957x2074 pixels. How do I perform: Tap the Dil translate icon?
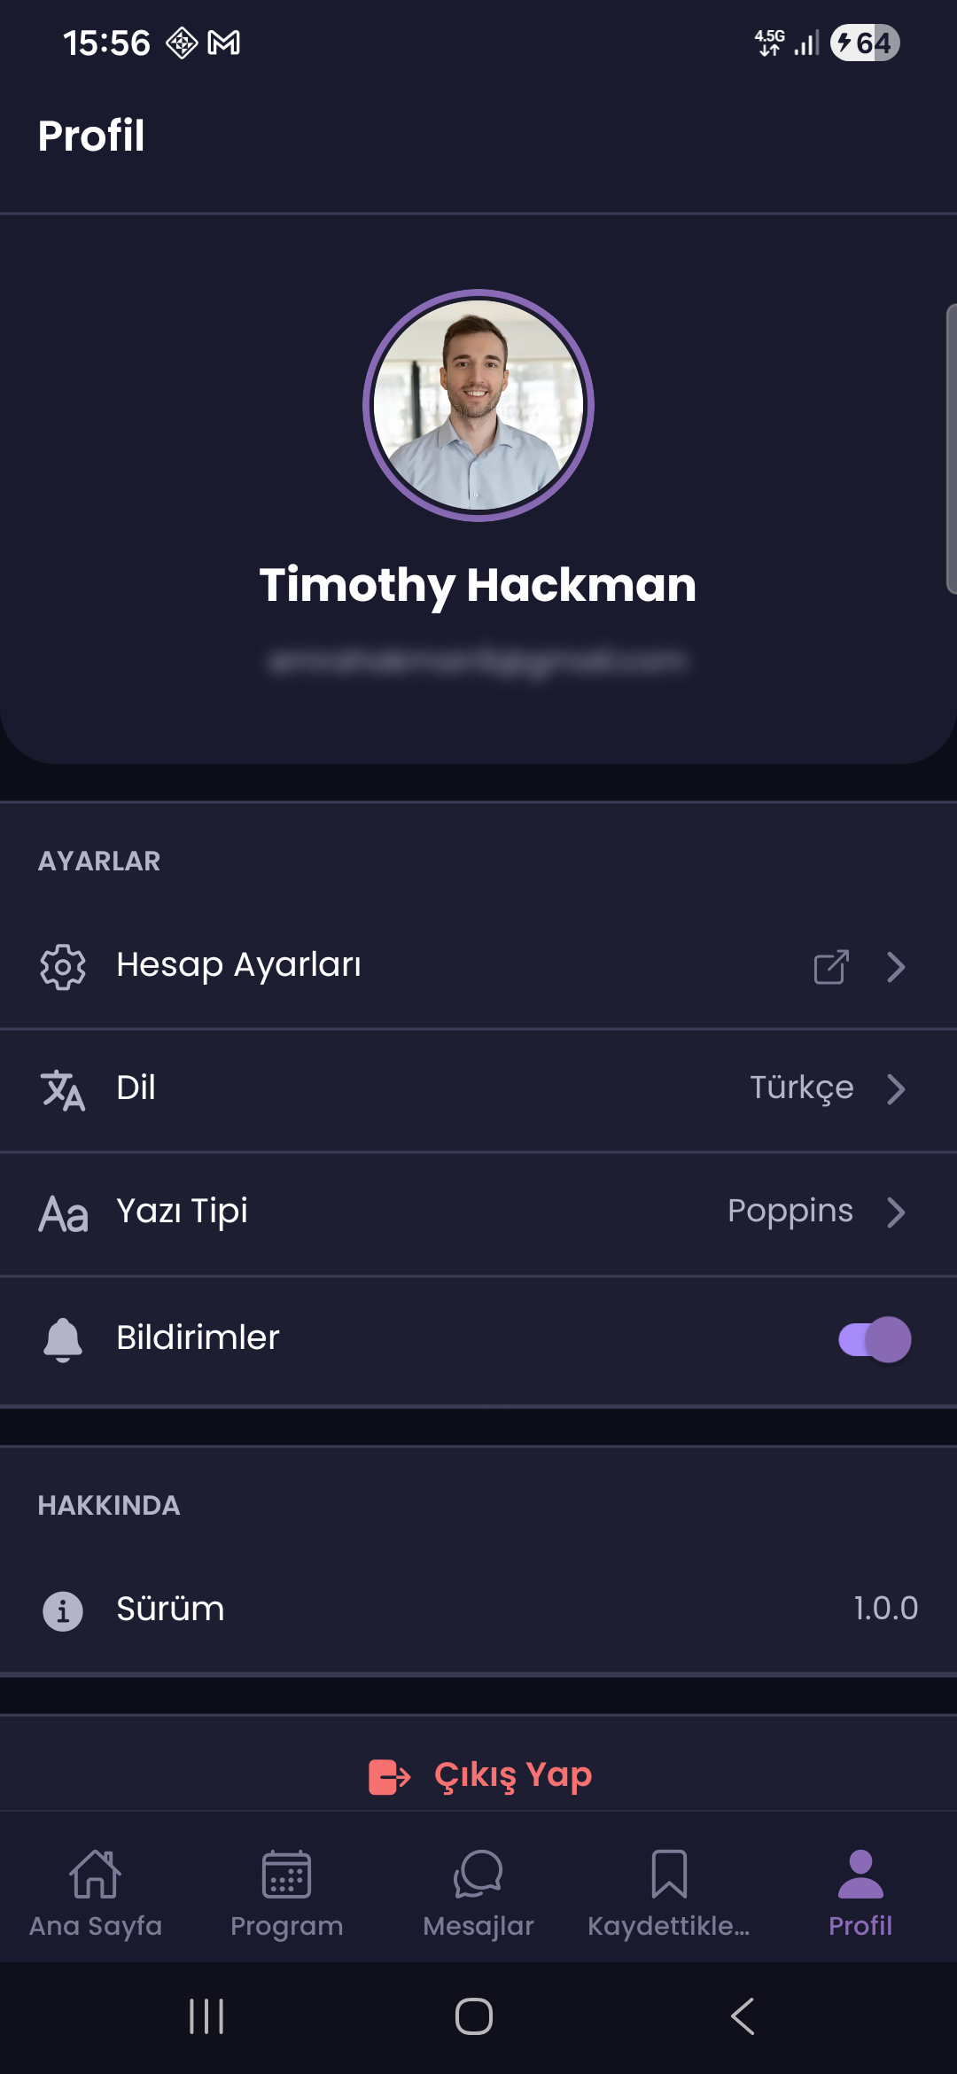[63, 1089]
